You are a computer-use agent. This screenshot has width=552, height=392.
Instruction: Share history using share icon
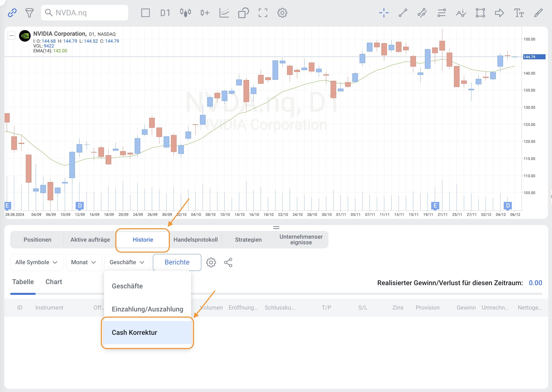(228, 262)
